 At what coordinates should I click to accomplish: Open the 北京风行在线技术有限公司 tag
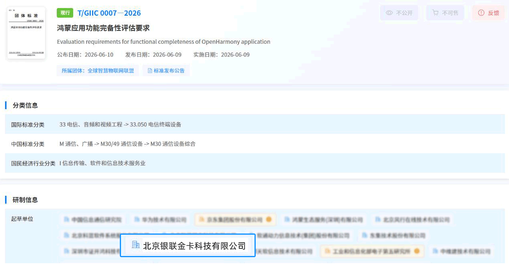(x=412, y=219)
